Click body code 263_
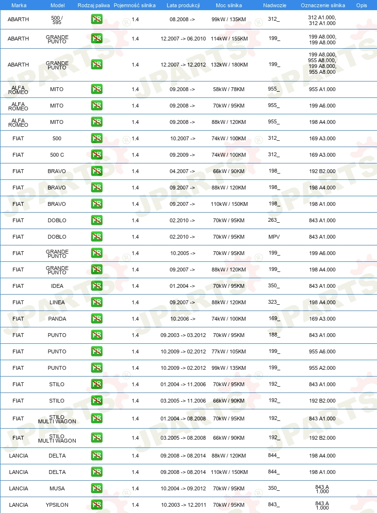The width and height of the screenshot is (377, 513). point(274,220)
